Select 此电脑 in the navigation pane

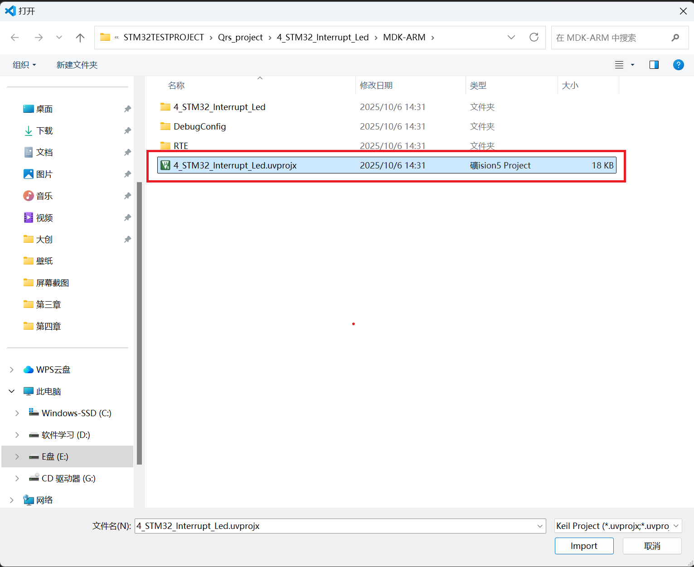[49, 391]
